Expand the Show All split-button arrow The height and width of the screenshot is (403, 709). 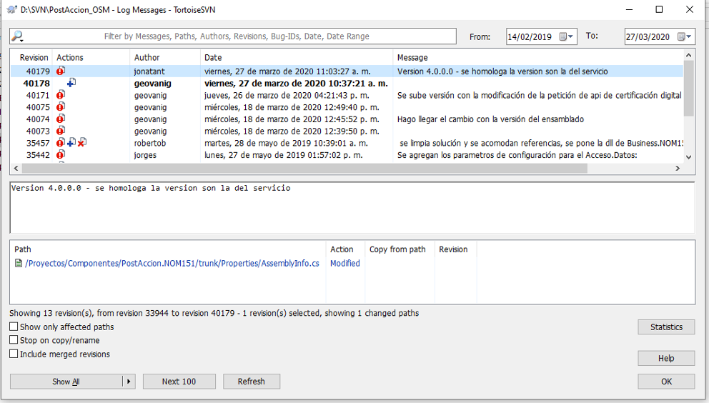click(129, 382)
